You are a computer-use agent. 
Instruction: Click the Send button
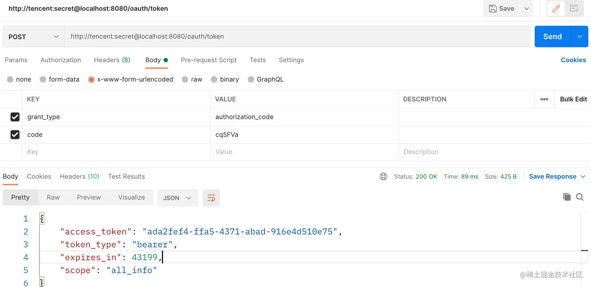tap(553, 36)
